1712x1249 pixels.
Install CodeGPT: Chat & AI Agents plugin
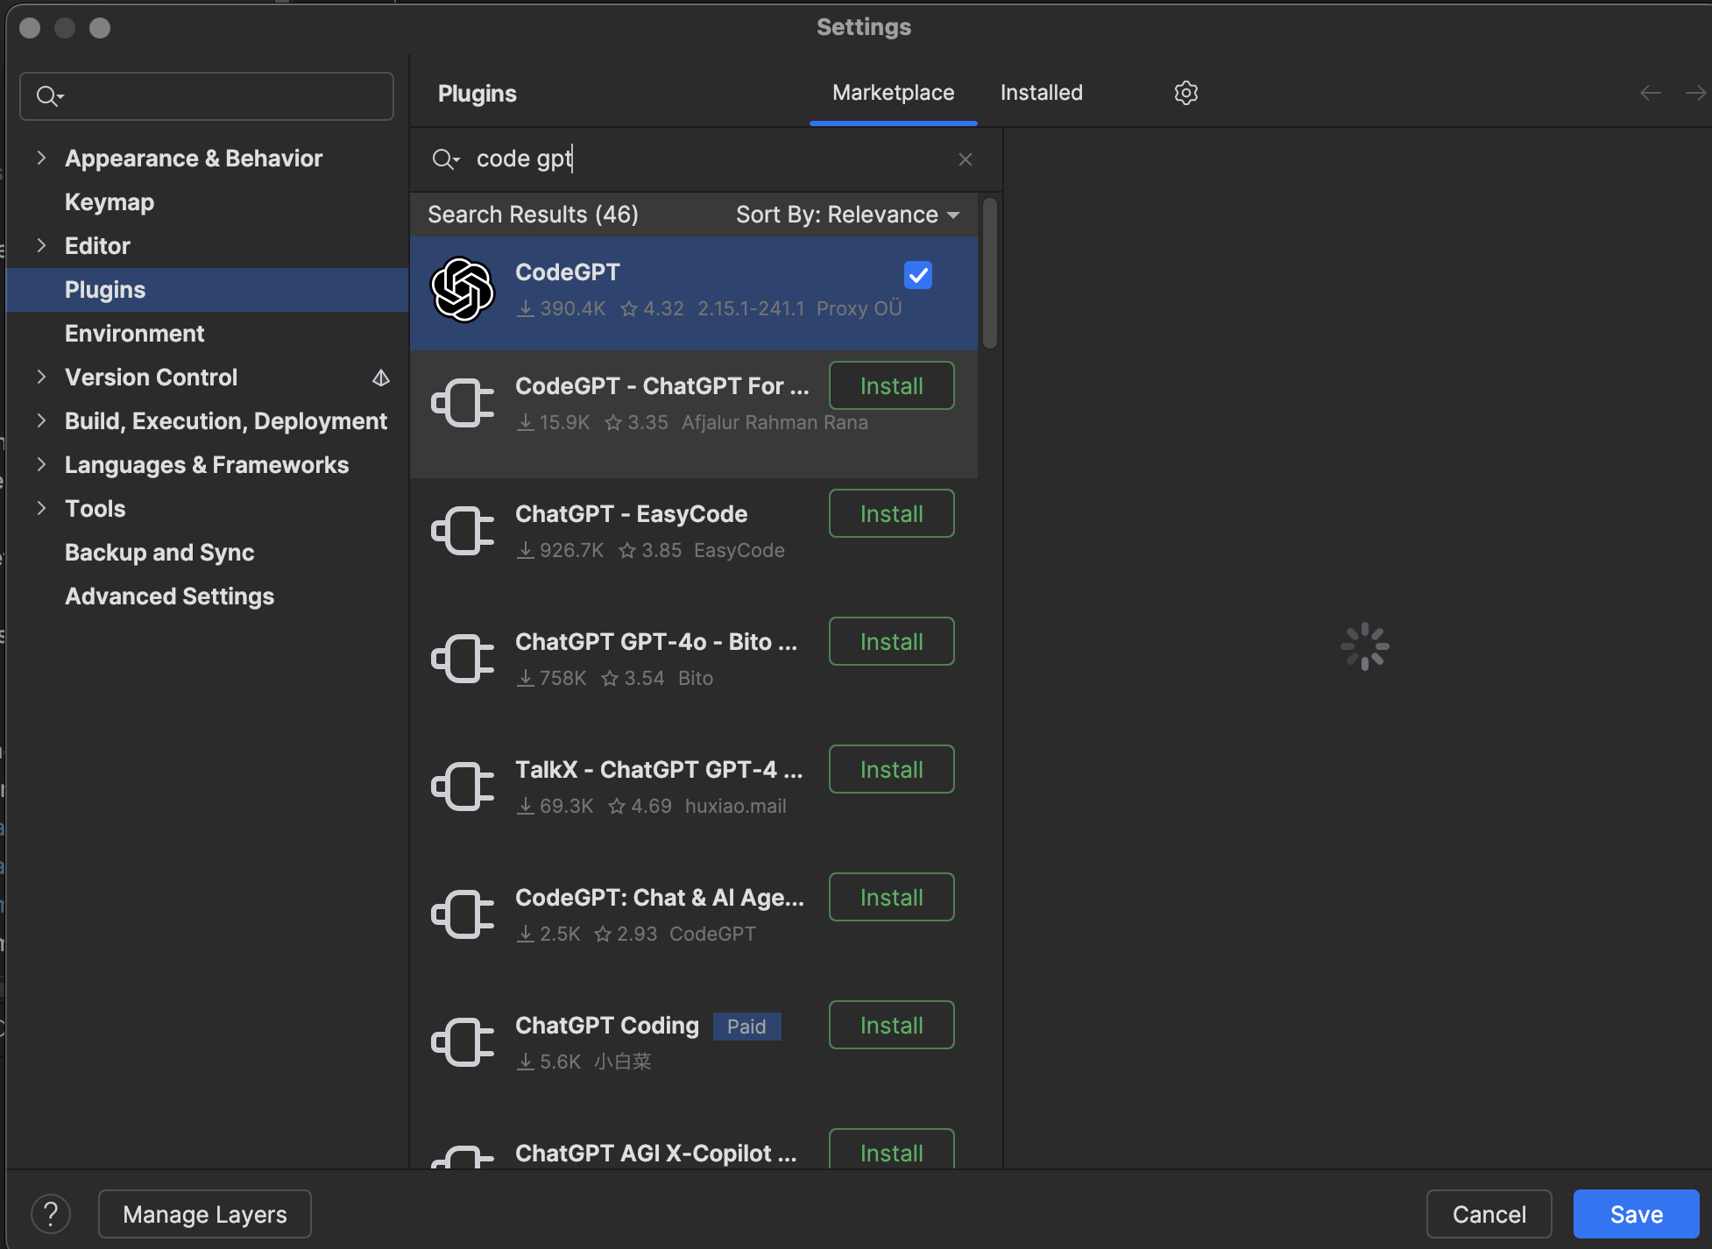(891, 897)
